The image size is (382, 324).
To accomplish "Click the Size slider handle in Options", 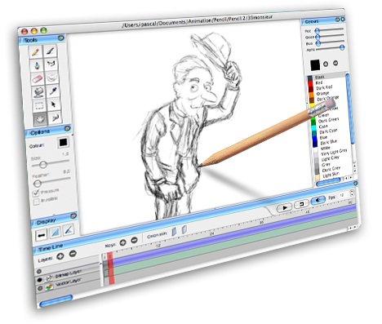I will 43,165.
